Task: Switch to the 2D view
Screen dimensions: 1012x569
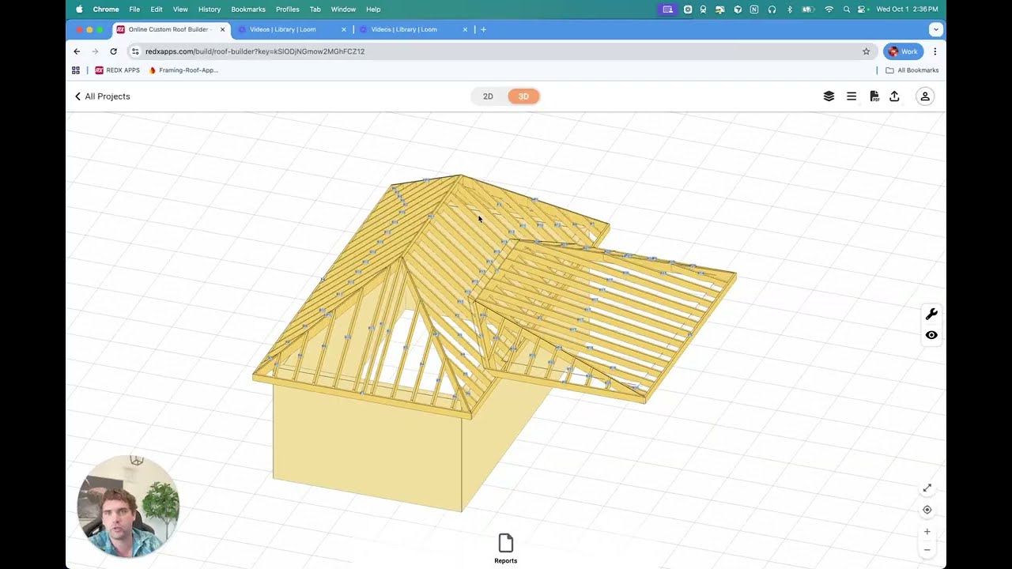Action: pos(488,96)
